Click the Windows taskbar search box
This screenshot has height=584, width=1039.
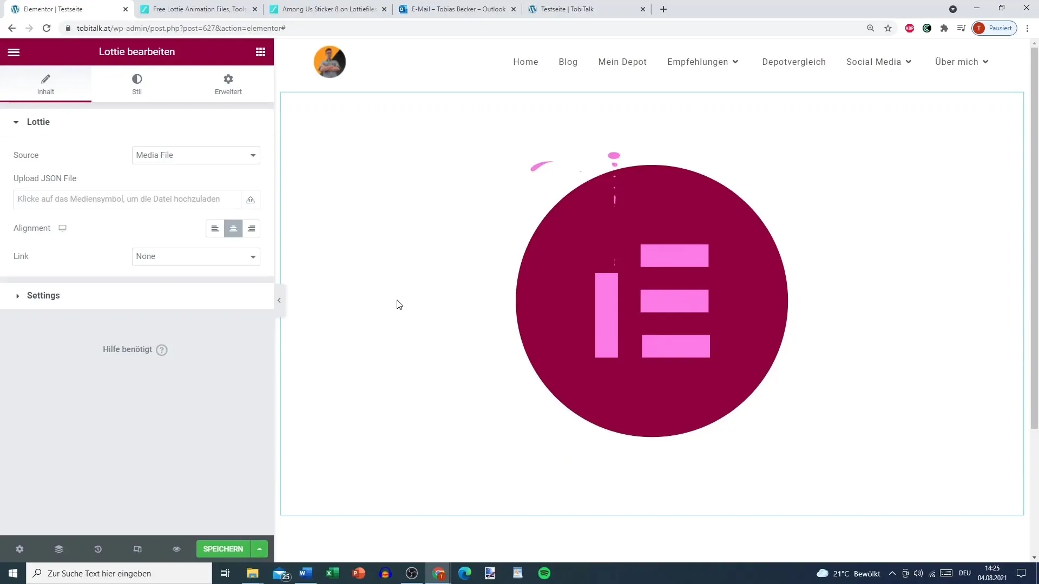coord(119,573)
